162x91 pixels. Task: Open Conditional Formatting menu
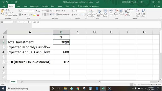click(91, 13)
